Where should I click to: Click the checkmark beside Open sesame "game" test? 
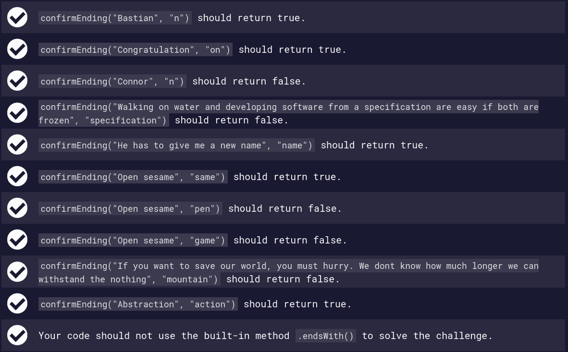pyautogui.click(x=17, y=240)
